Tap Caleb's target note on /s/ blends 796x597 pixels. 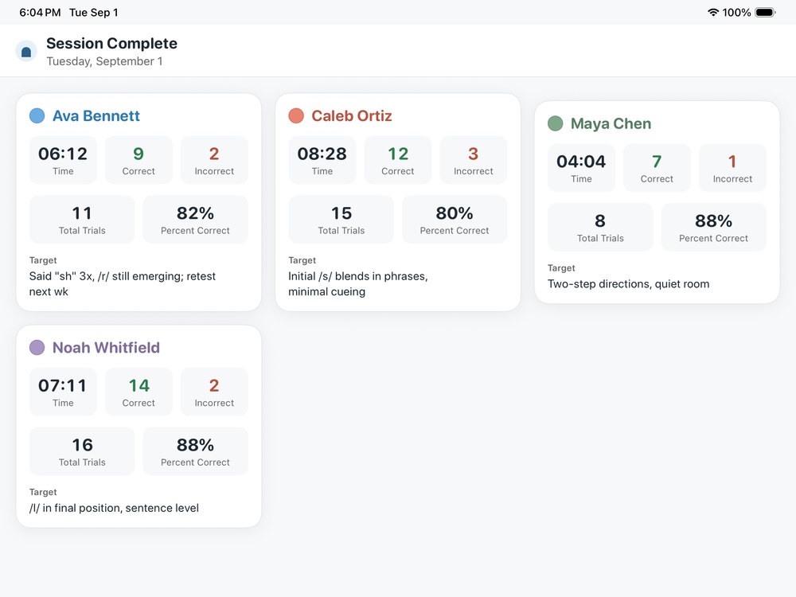tap(358, 284)
